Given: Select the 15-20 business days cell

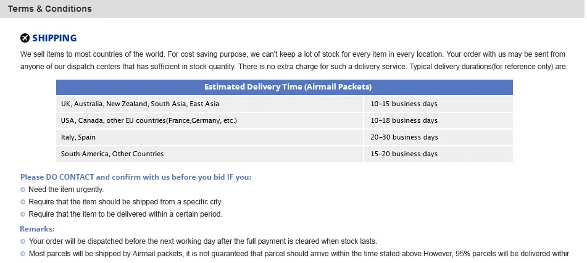Looking at the screenshot, I should click(x=438, y=154).
